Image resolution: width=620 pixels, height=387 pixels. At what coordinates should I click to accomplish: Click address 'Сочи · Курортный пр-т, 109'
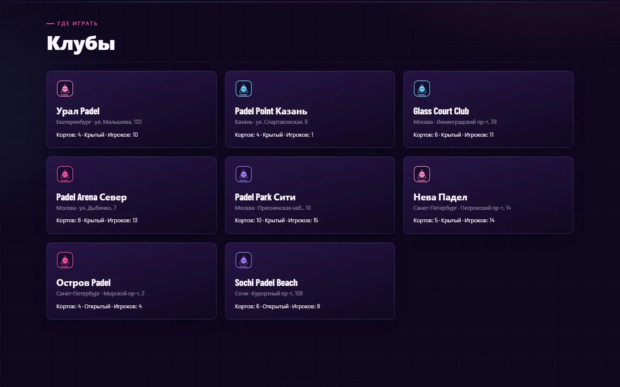click(269, 294)
